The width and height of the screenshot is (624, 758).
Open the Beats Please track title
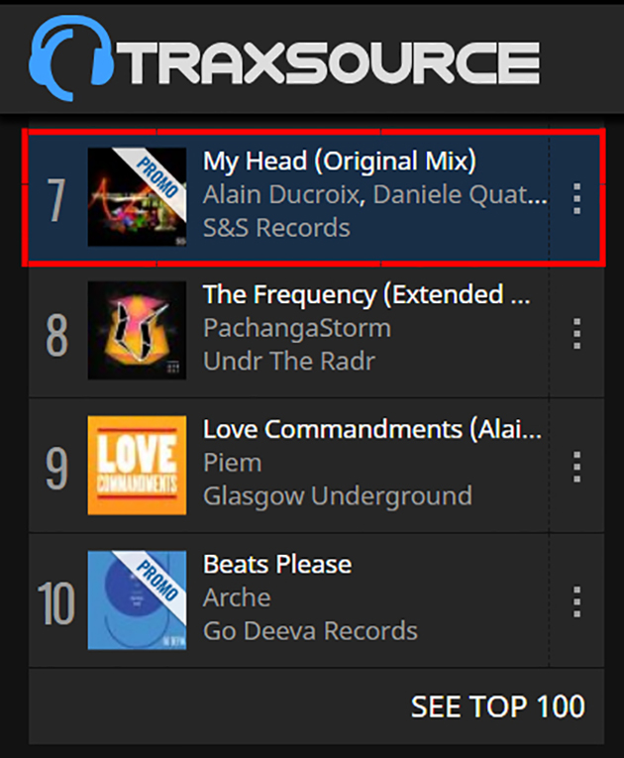point(277,565)
